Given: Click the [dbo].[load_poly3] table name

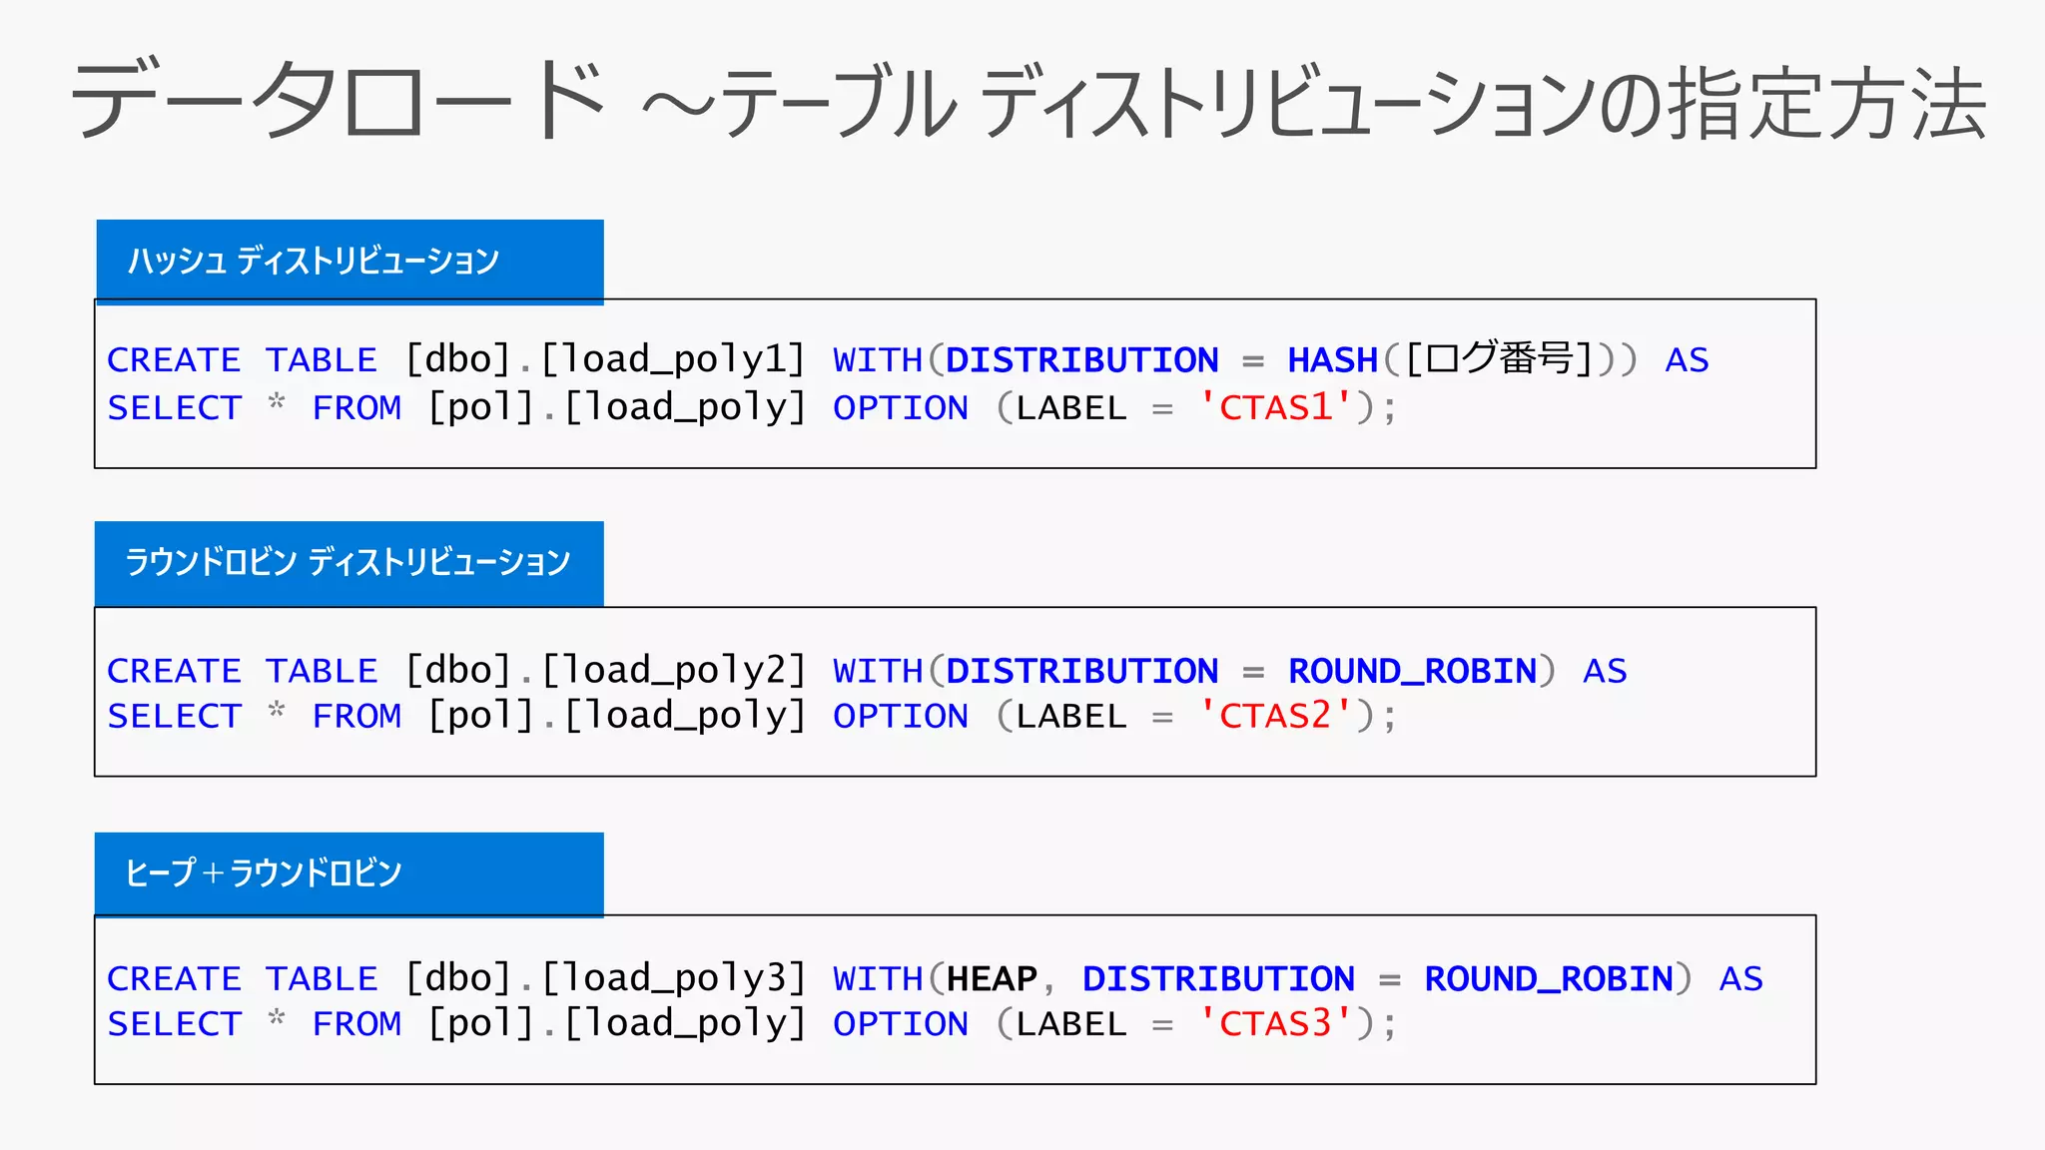Looking at the screenshot, I should pos(605,979).
